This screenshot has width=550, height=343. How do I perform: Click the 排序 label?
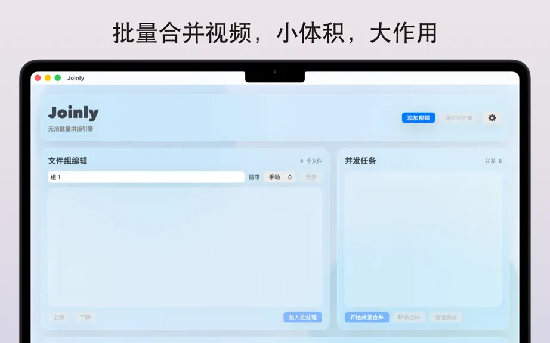[254, 177]
